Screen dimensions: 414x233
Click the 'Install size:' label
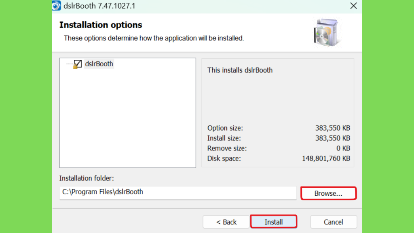click(224, 138)
